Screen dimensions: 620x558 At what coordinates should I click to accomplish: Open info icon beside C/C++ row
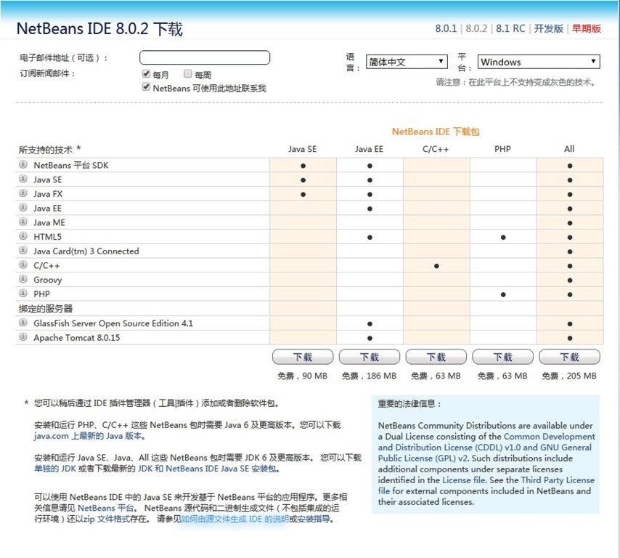coord(23,264)
